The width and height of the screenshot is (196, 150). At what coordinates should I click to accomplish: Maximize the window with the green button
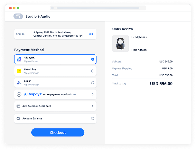pyautogui.click(x=18, y=8)
